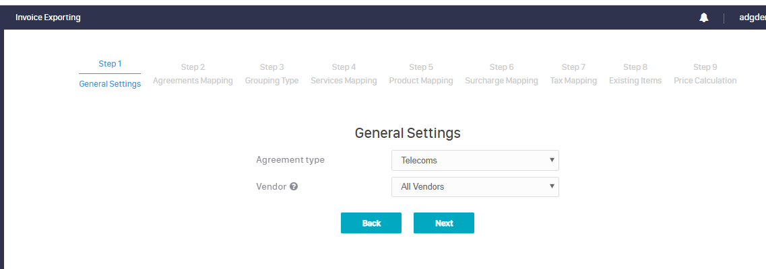Go to Step 1 General Settings tab
This screenshot has width=766, height=269.
point(110,74)
